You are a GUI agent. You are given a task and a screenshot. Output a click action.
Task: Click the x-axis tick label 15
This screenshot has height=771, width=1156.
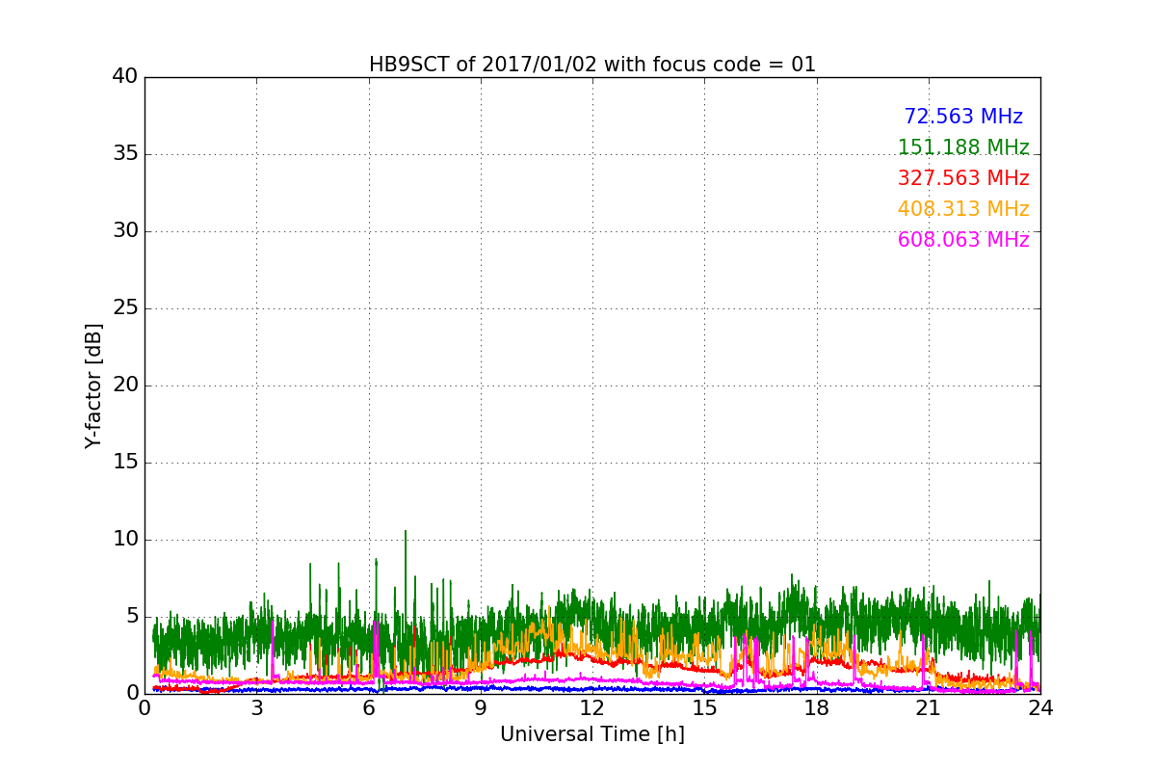pos(704,708)
